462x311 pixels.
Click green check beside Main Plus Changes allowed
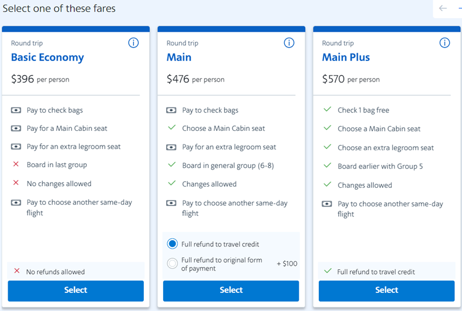(x=328, y=184)
